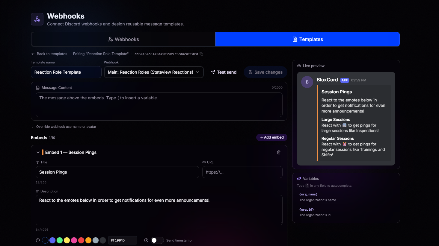This screenshot has height=246, width=439.
Task: Switch to the Webhooks tab
Action: [x=123, y=39]
